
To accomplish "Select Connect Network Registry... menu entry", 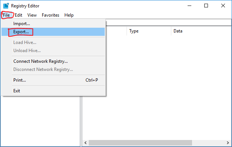I will pos(53,61).
